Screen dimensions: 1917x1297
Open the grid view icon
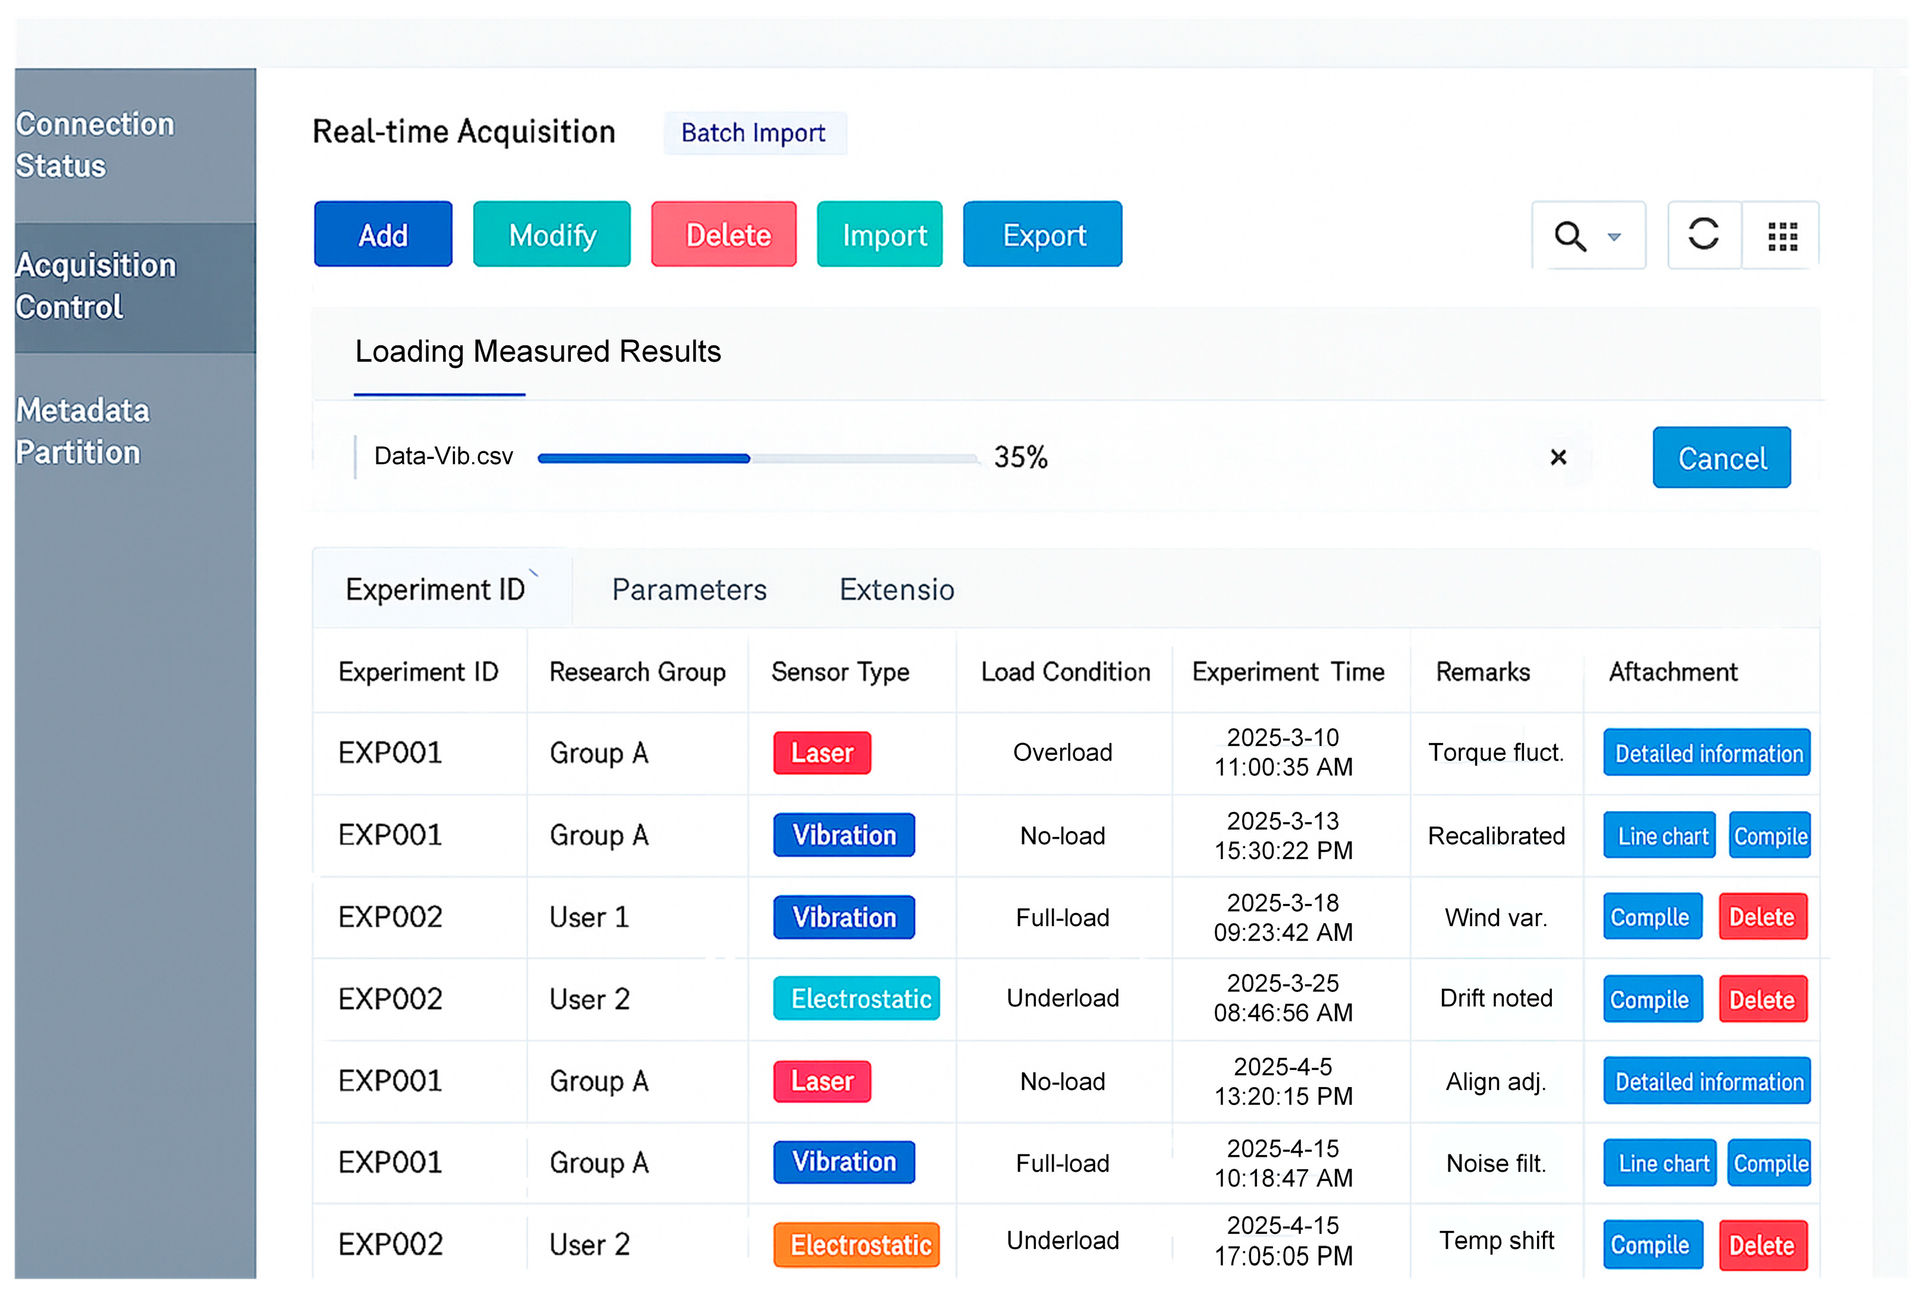coord(1783,236)
